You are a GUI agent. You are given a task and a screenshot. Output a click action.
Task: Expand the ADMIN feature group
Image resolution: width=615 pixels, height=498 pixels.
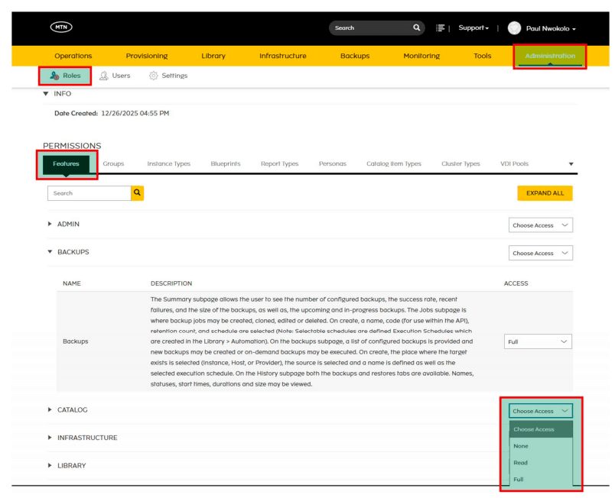(x=50, y=224)
